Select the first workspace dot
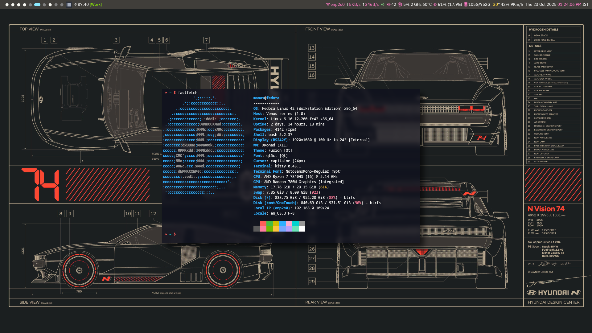 pyautogui.click(x=7, y=5)
